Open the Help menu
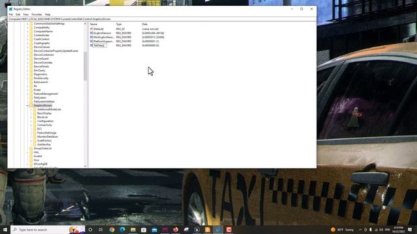The image size is (417, 234). (x=48, y=14)
